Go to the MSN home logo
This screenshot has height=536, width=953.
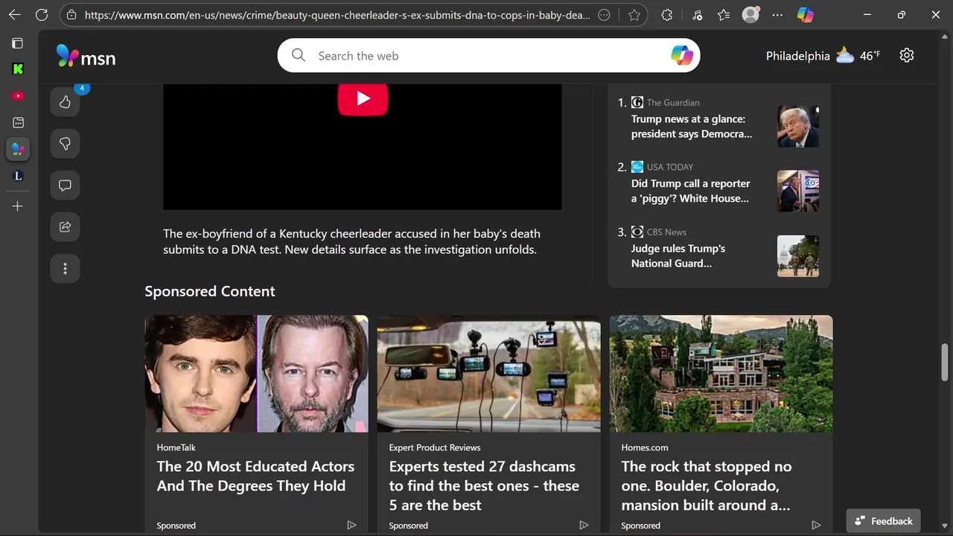(x=86, y=57)
